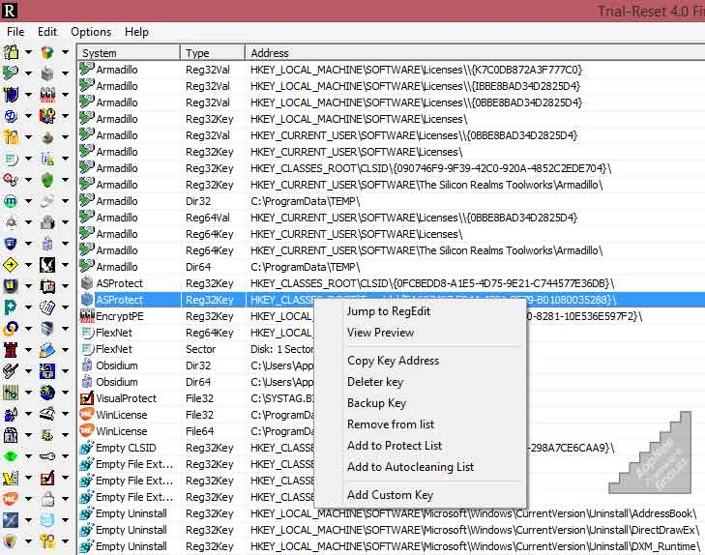705x555 pixels.
Task: Select Deleter key from the context menu
Action: [375, 382]
